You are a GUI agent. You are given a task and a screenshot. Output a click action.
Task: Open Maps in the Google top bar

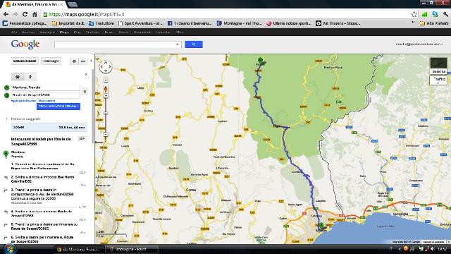tap(63, 32)
